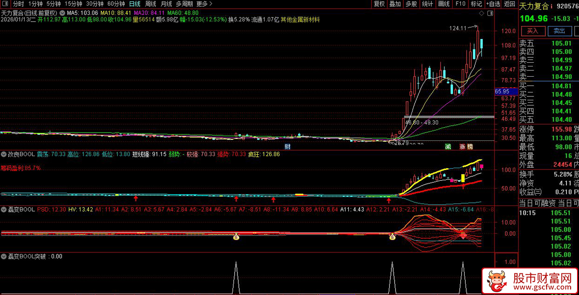The height and width of the screenshot is (295, 579).
Task: Open 多股 (multi-stock) view
Action: click(x=411, y=4)
